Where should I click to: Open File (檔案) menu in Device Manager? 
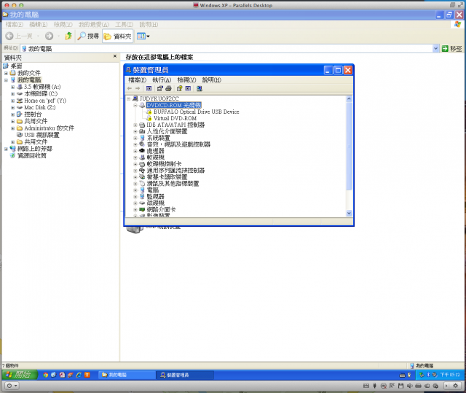coord(137,79)
